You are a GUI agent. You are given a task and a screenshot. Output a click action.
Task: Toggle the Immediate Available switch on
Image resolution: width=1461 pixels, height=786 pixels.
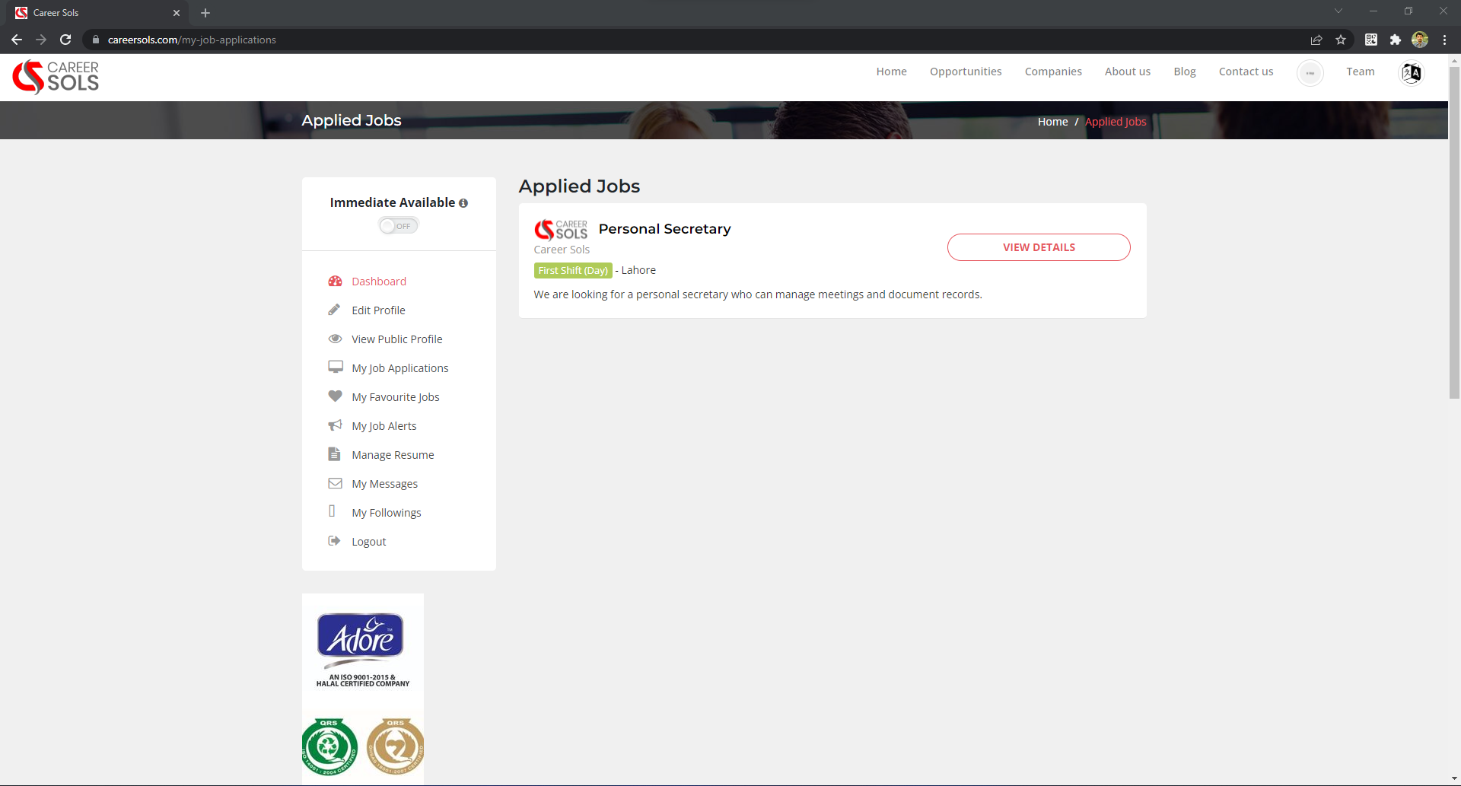pyautogui.click(x=399, y=226)
